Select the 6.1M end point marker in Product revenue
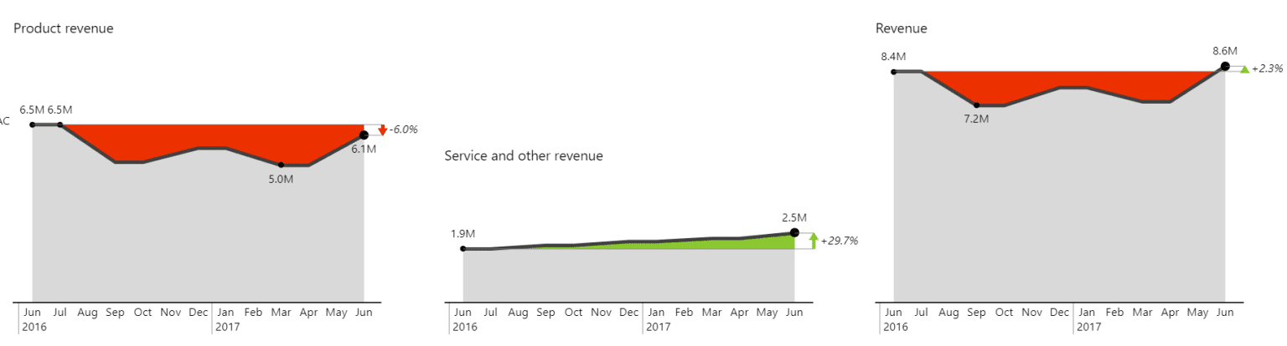This screenshot has height=346, width=1287. click(364, 135)
